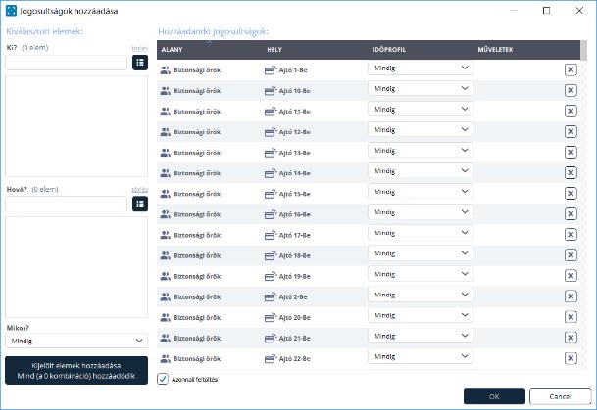Click the door reader icon for Ajtó 15-Be
Viewport: 597px width, 410px height.
point(270,194)
